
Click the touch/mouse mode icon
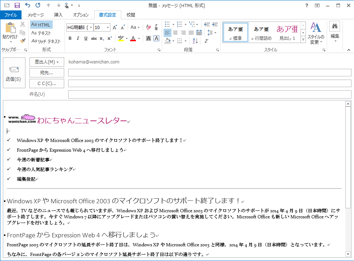click(67, 5)
